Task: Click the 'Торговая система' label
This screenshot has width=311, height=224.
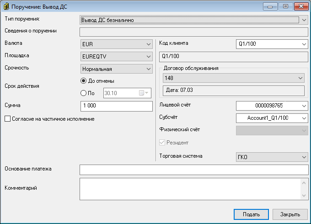Action: (181, 156)
